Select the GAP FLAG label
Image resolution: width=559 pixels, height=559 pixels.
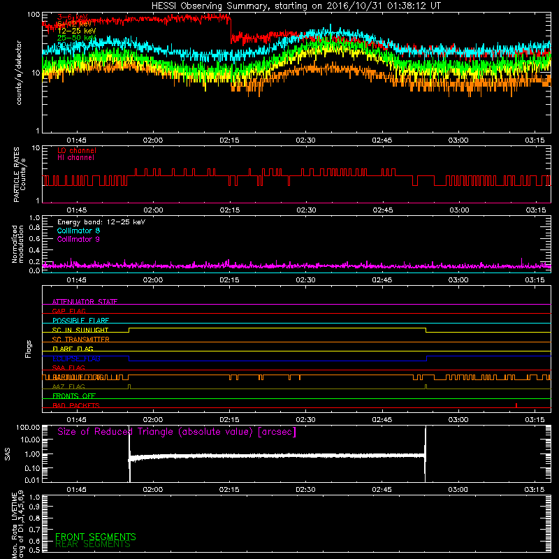68,311
